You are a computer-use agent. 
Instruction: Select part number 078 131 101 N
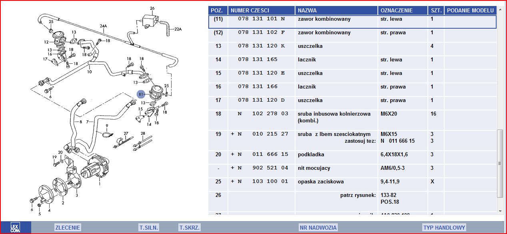pos(261,19)
